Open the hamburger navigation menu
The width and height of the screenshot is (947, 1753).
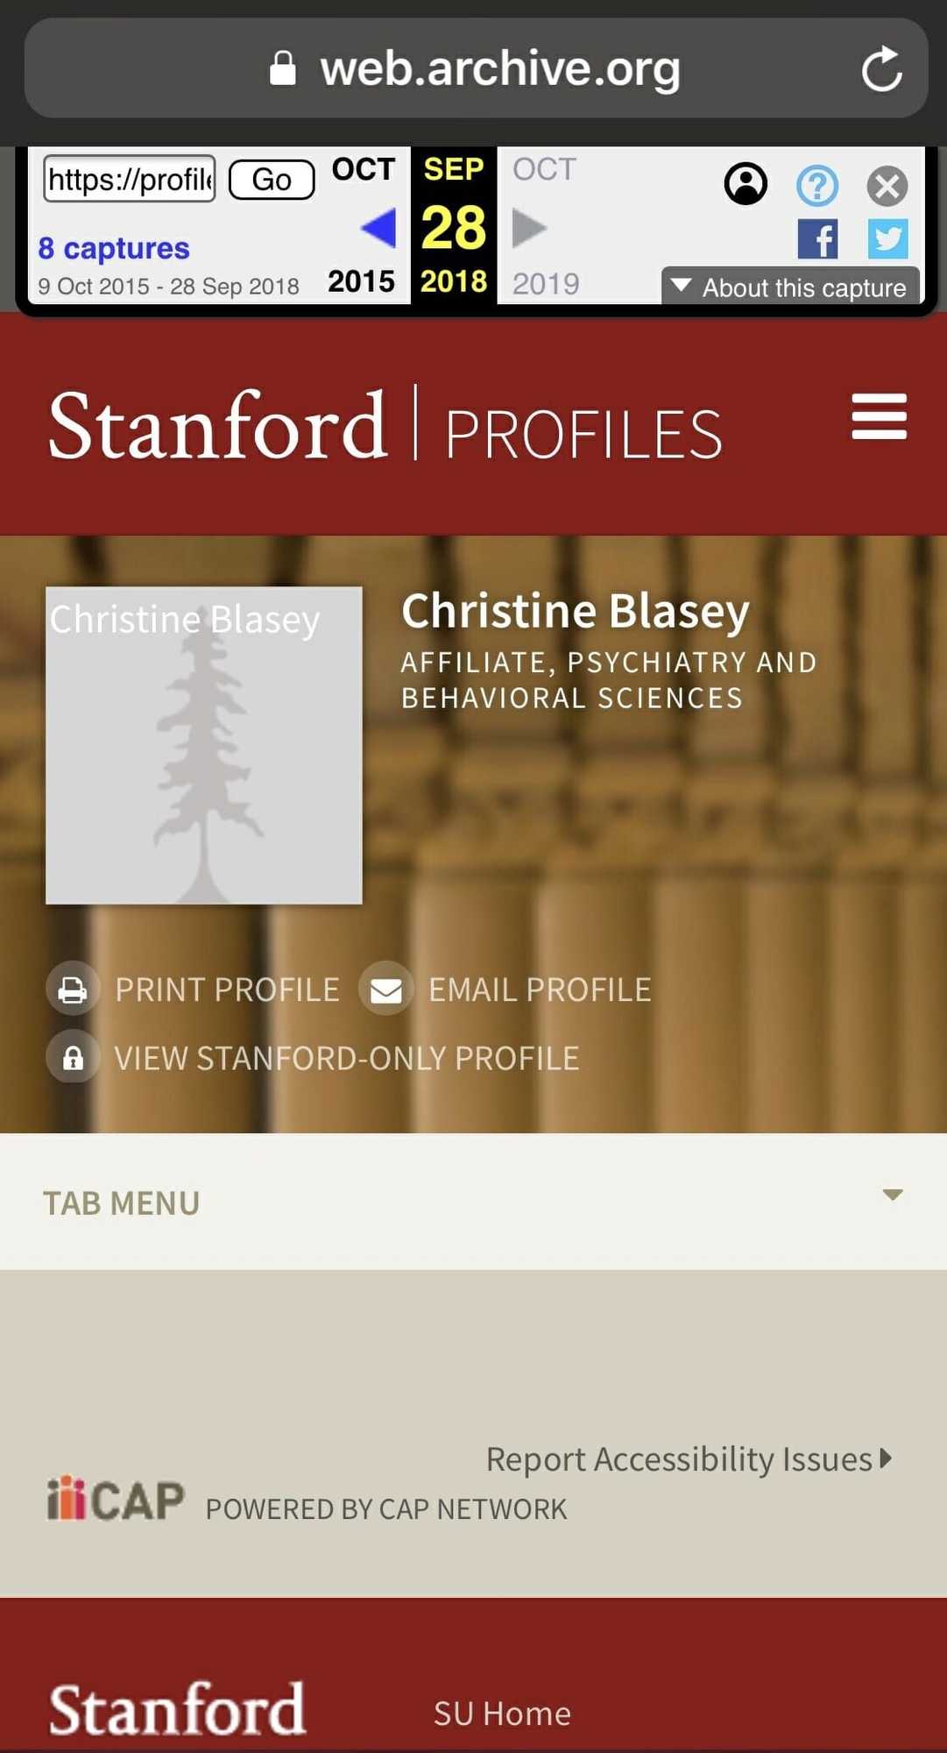click(879, 416)
